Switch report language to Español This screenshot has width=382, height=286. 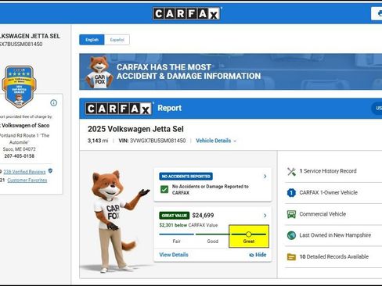click(117, 40)
